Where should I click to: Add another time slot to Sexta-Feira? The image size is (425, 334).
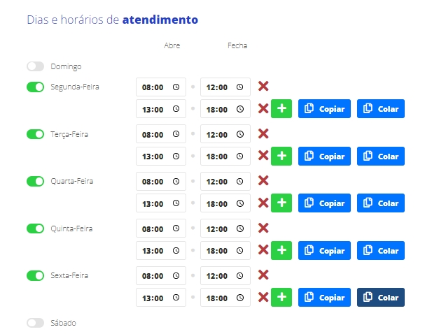281,297
